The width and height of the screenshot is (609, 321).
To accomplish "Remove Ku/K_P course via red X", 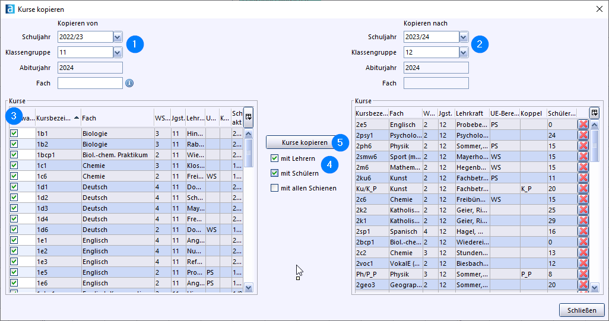I will (583, 188).
